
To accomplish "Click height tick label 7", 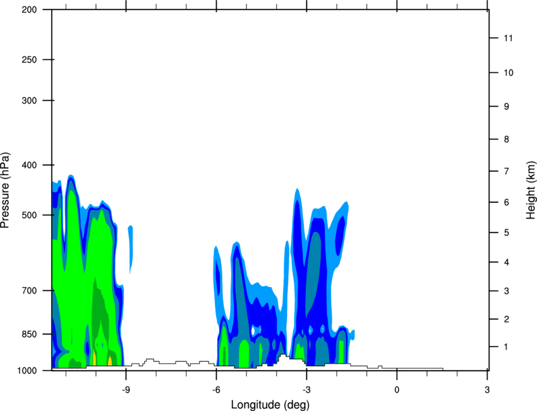I will 507,171.
